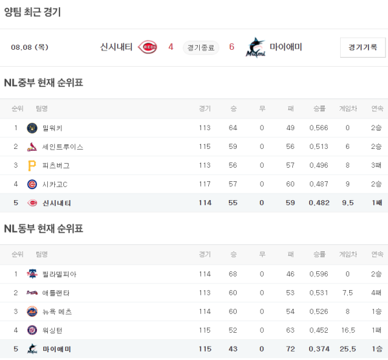Viewport: 388px width, 360px height.
Task: Click the Cincinnati Reds logo in match header
Action: point(148,47)
